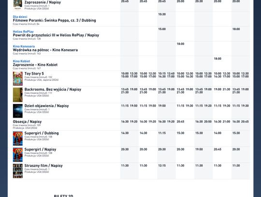Open the Straszny film poster thumbnail
The height and width of the screenshot is (197, 261).
[x=18, y=171]
